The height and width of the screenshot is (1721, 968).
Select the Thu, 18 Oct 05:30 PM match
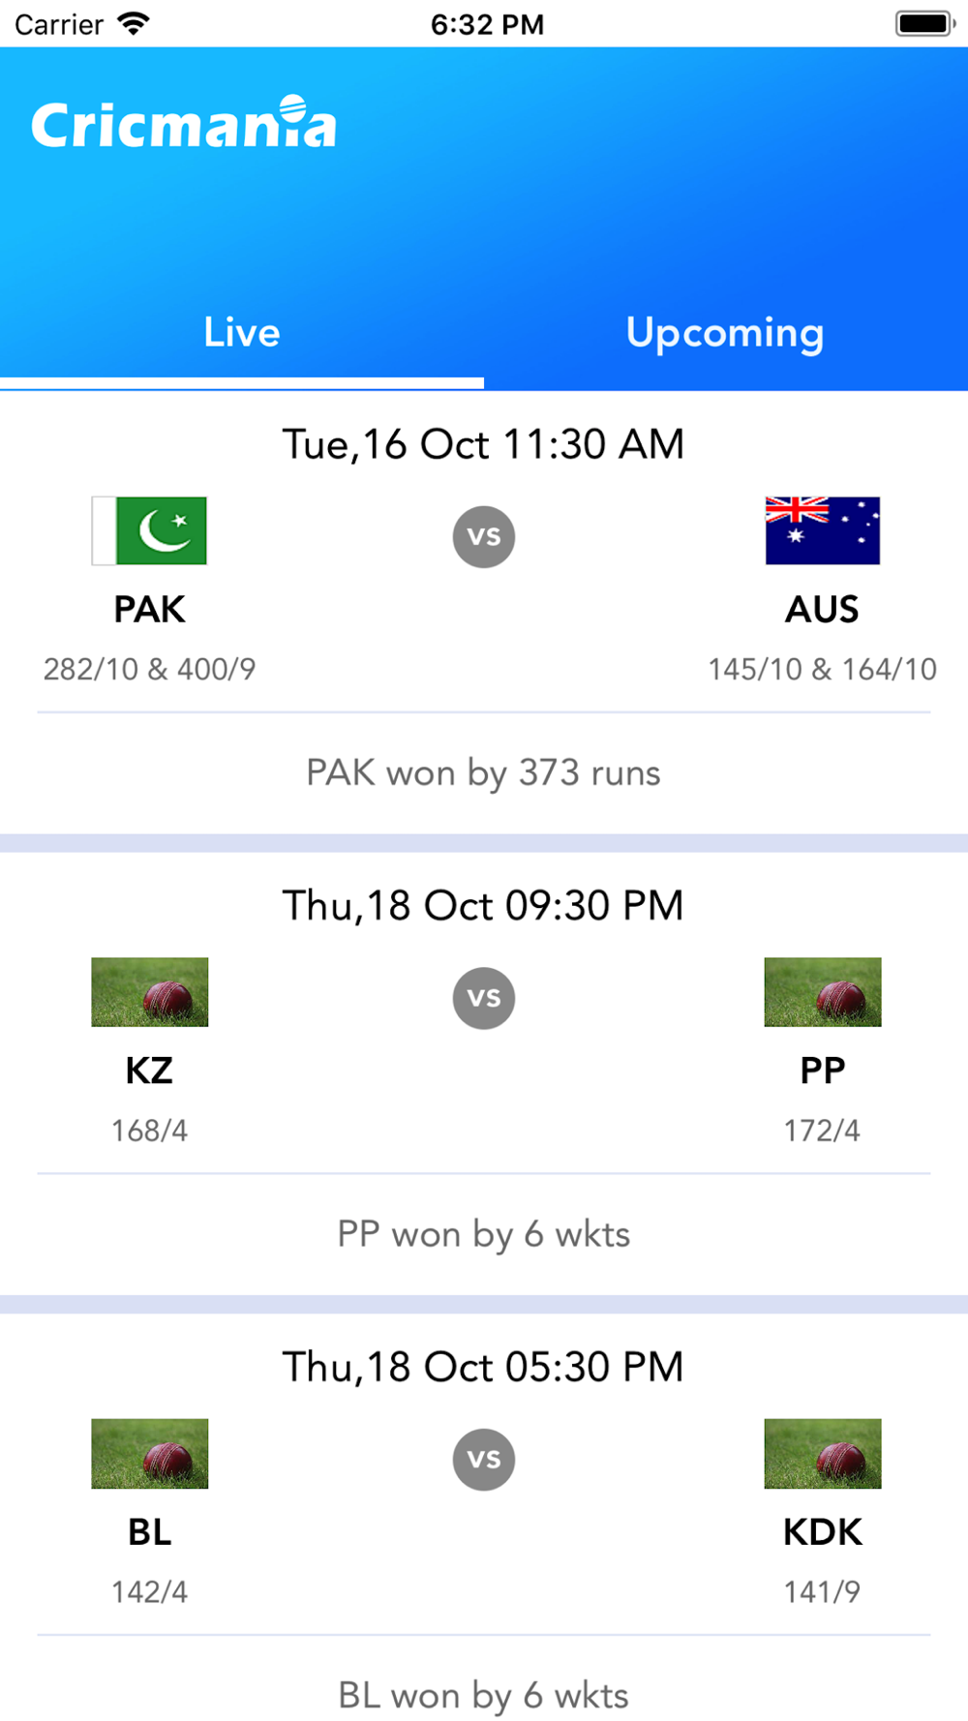484,1368
